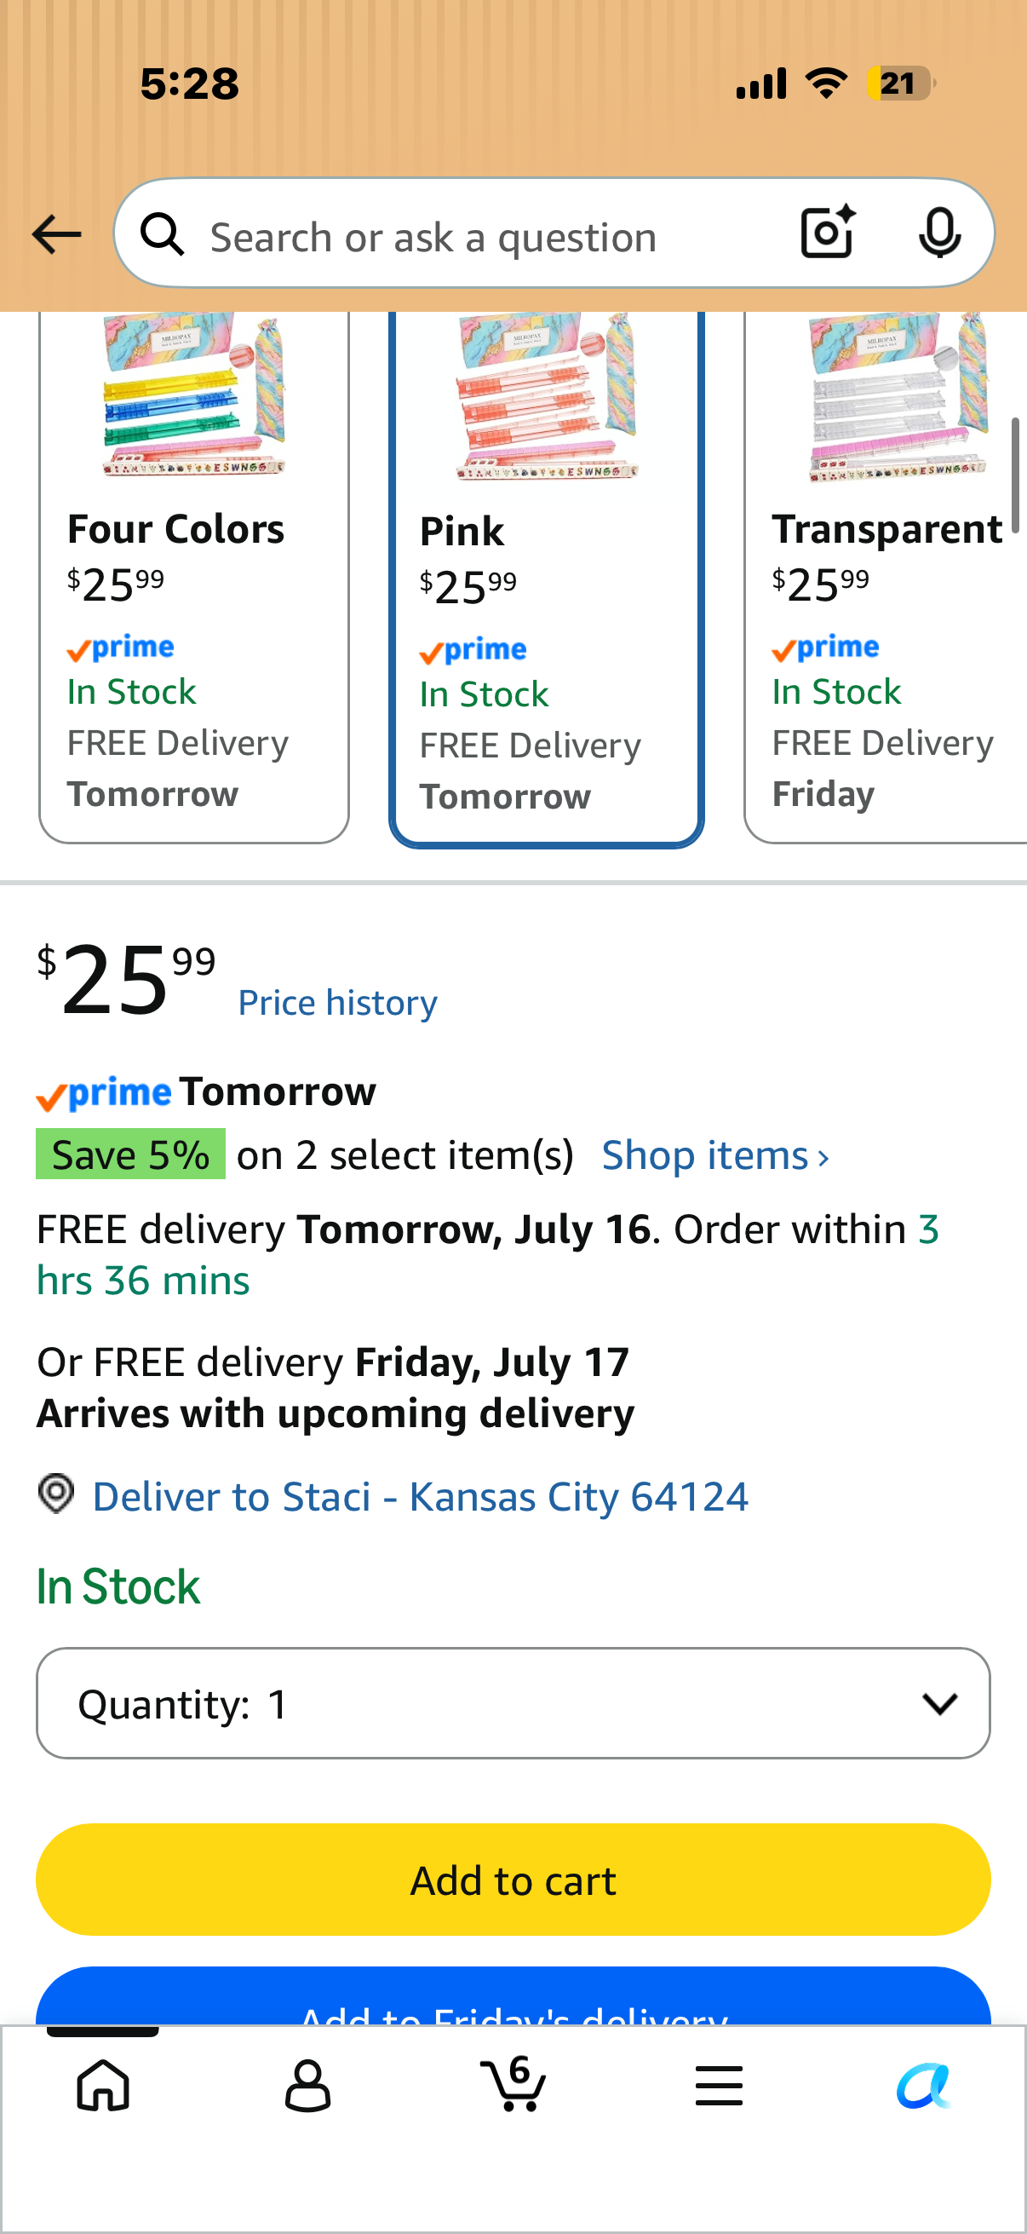Open camera lens search icon
1027x2234 pixels.
pyautogui.click(x=828, y=233)
